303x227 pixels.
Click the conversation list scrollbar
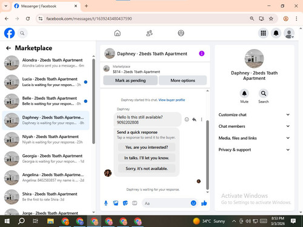pyautogui.click(x=93, y=101)
